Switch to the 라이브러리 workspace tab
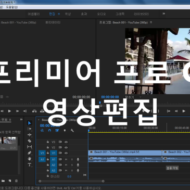The image size is (190, 190). point(141,14)
